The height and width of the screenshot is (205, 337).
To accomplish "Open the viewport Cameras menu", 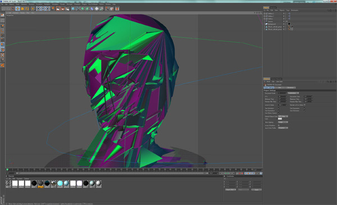I will pyautogui.click(x=16, y=13).
